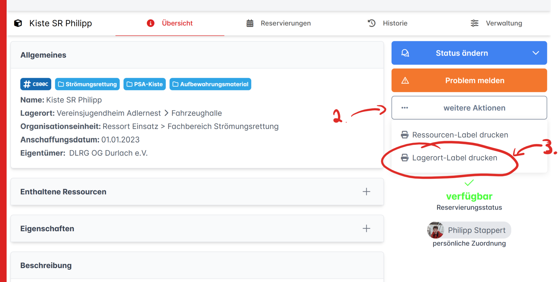Click the printer icon for Ressourcen-Label
558x282 pixels.
pos(405,135)
